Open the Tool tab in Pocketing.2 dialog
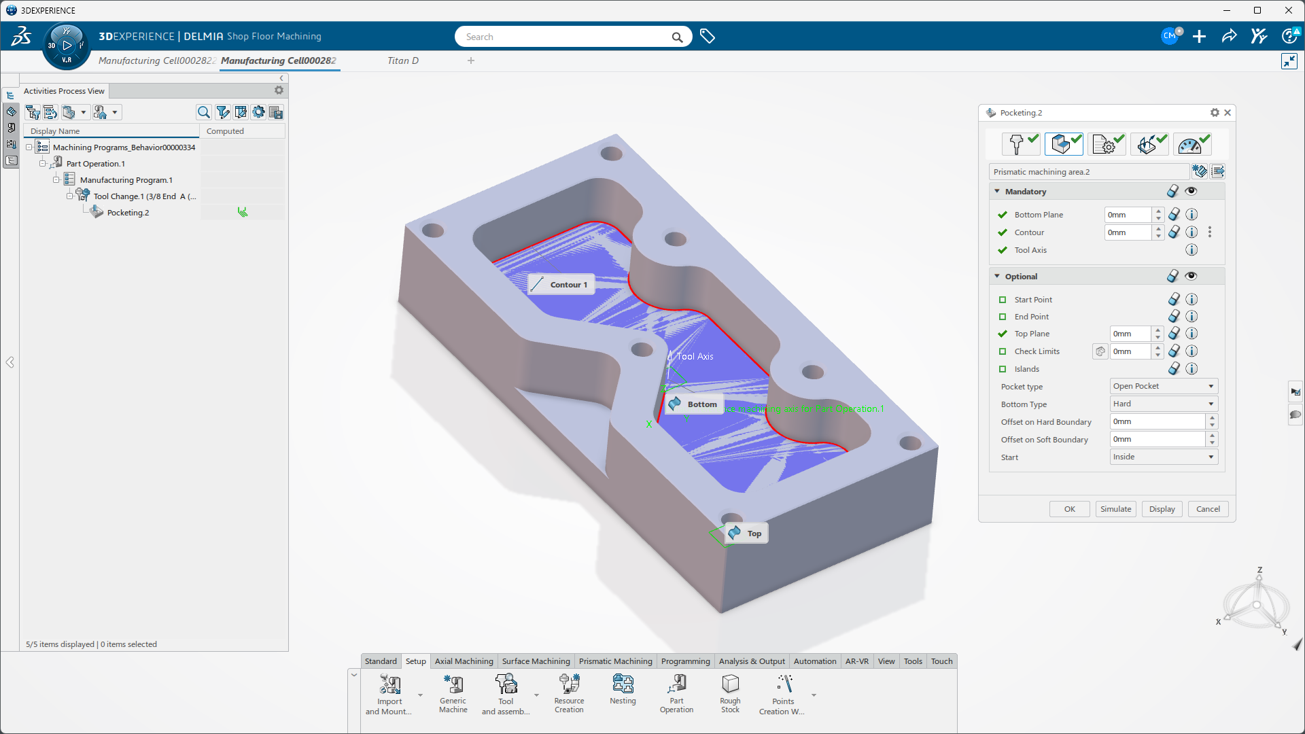 coord(1020,144)
